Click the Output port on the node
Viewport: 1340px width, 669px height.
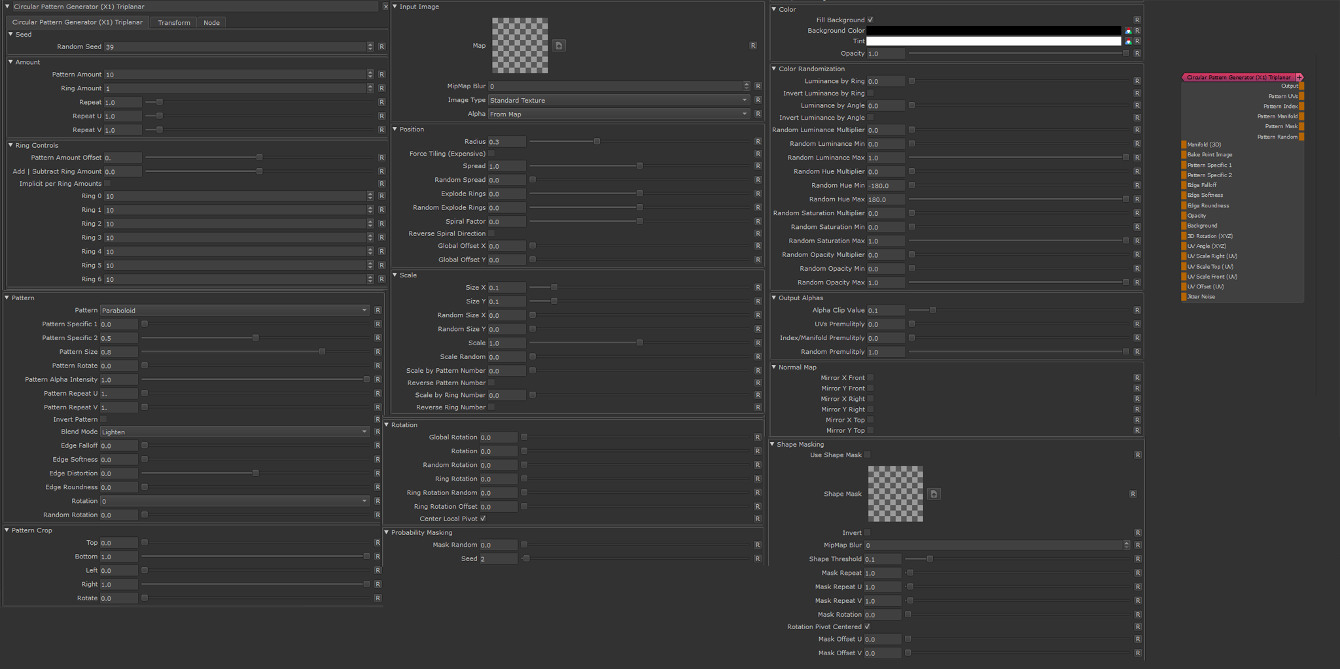1301,86
